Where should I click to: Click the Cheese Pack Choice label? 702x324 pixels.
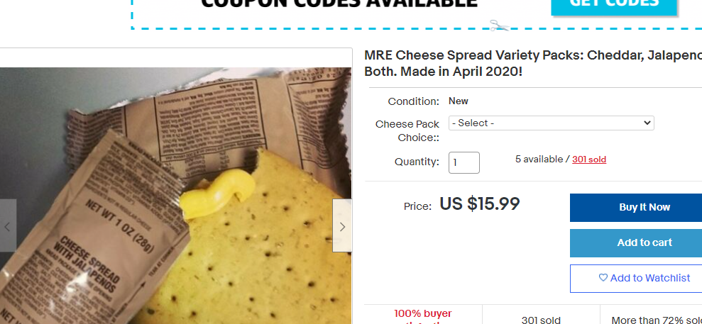(407, 130)
